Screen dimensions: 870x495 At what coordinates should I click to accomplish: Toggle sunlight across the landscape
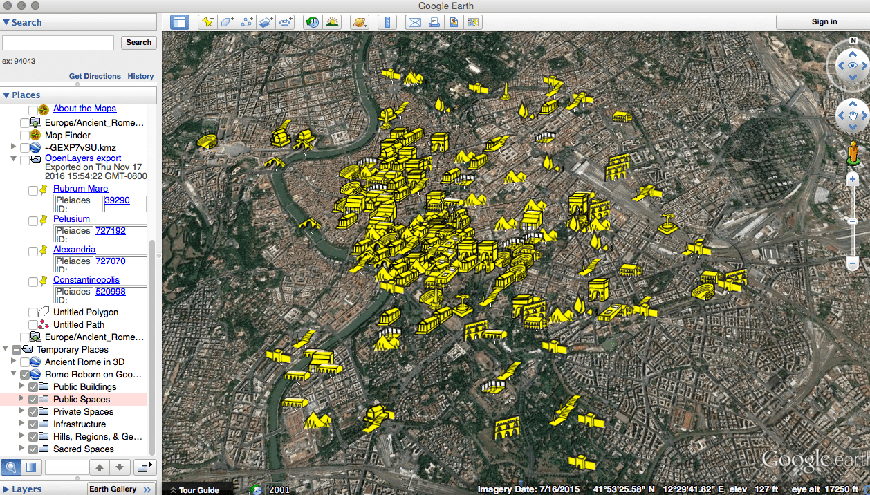332,22
